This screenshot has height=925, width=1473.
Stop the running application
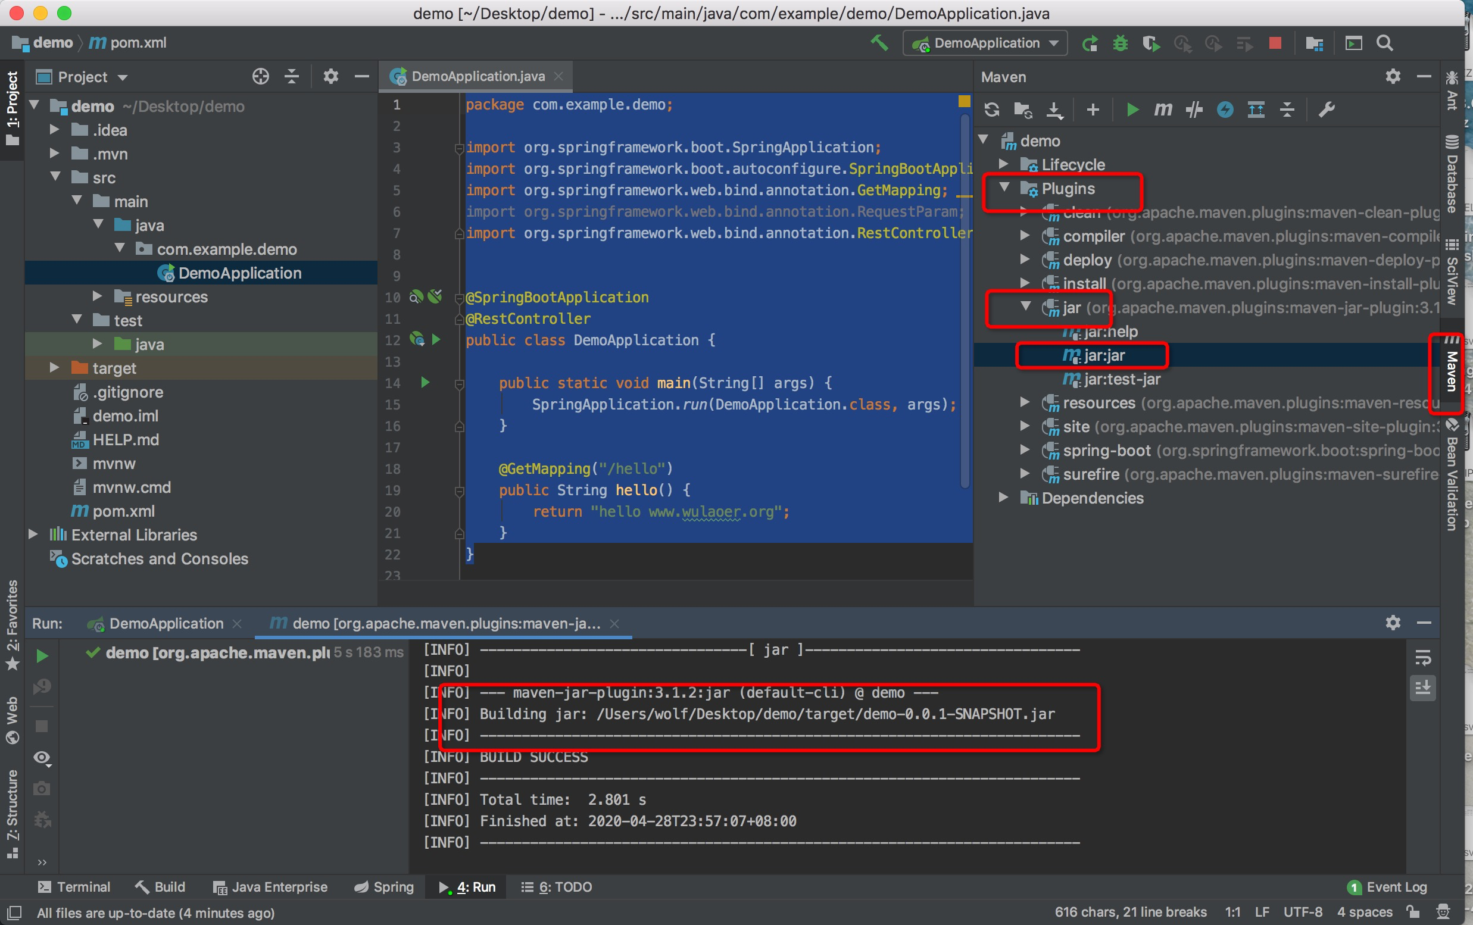[x=1275, y=43]
